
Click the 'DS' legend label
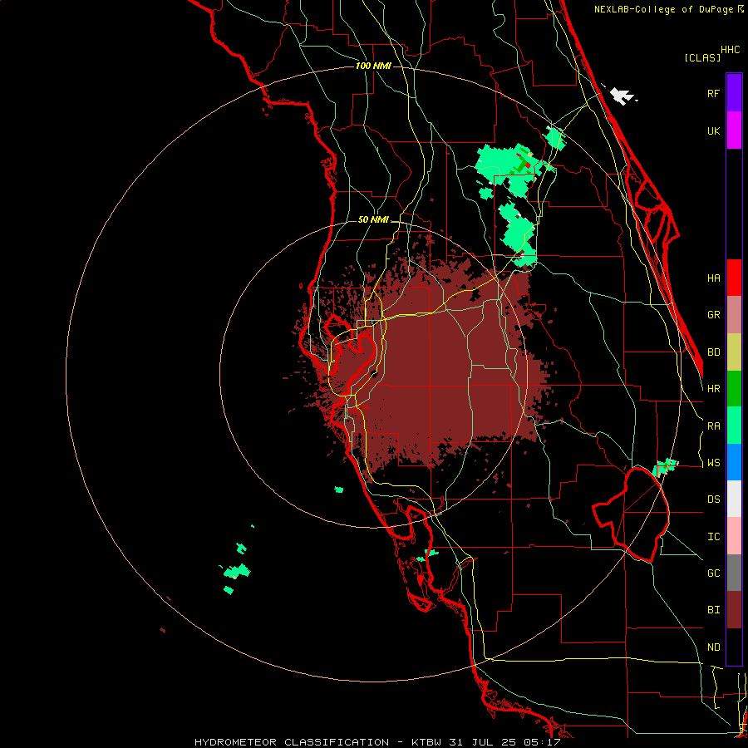click(x=713, y=499)
